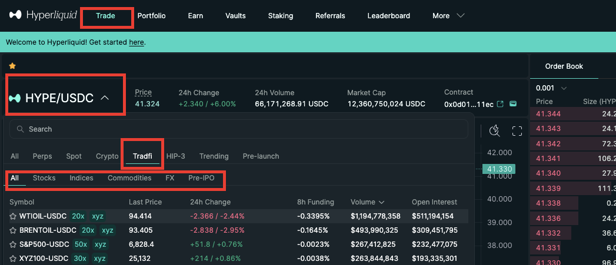Viewport: 616px width, 265px height.
Task: Go to the Earn page
Action: coord(195,16)
